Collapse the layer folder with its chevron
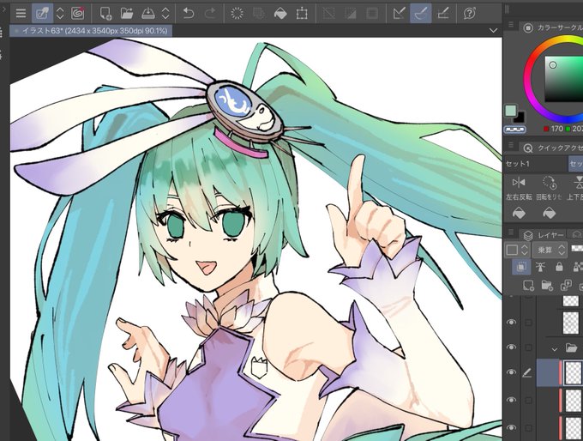The width and height of the screenshot is (583, 441). pos(555,349)
